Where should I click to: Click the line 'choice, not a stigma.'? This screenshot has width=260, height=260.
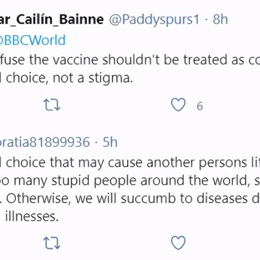click(x=69, y=79)
